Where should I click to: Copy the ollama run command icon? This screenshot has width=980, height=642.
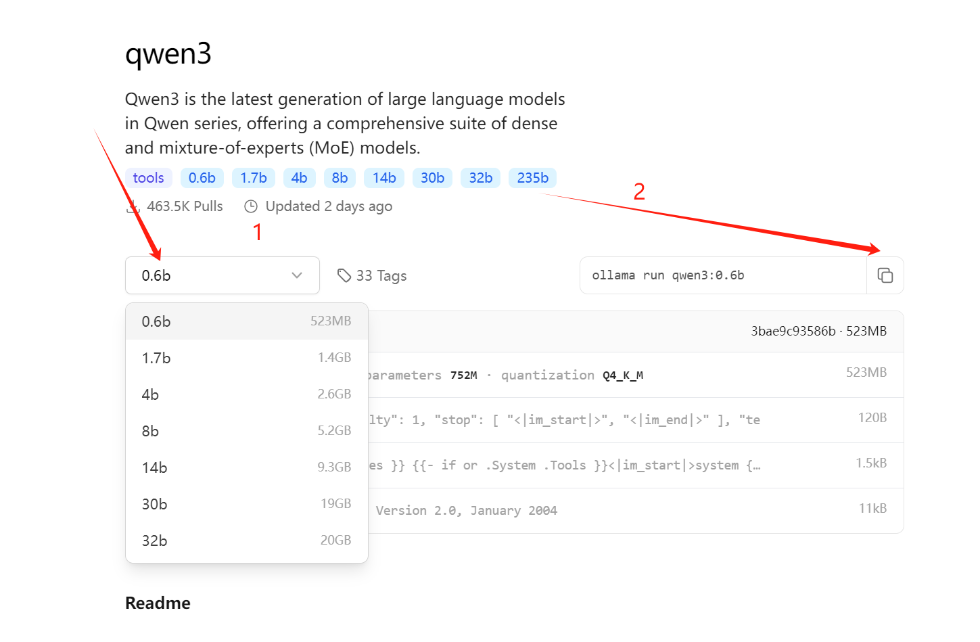coord(885,275)
